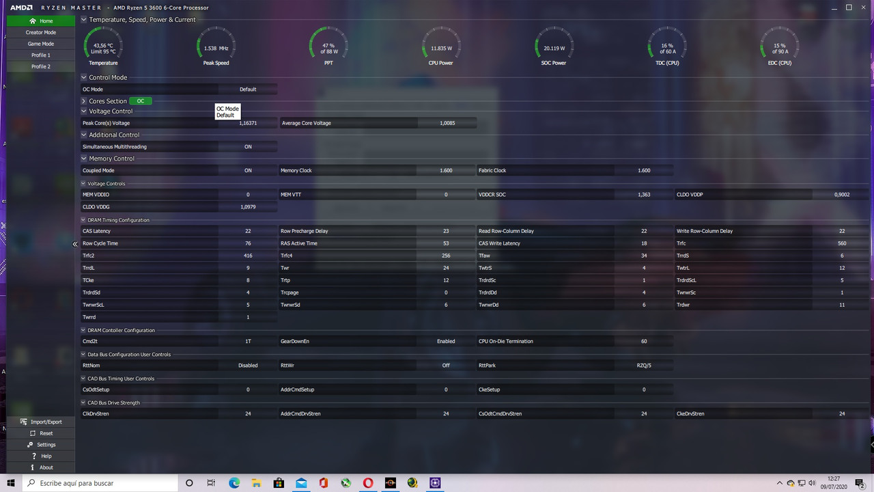Click the Windows search box
The width and height of the screenshot is (874, 492).
[100, 483]
